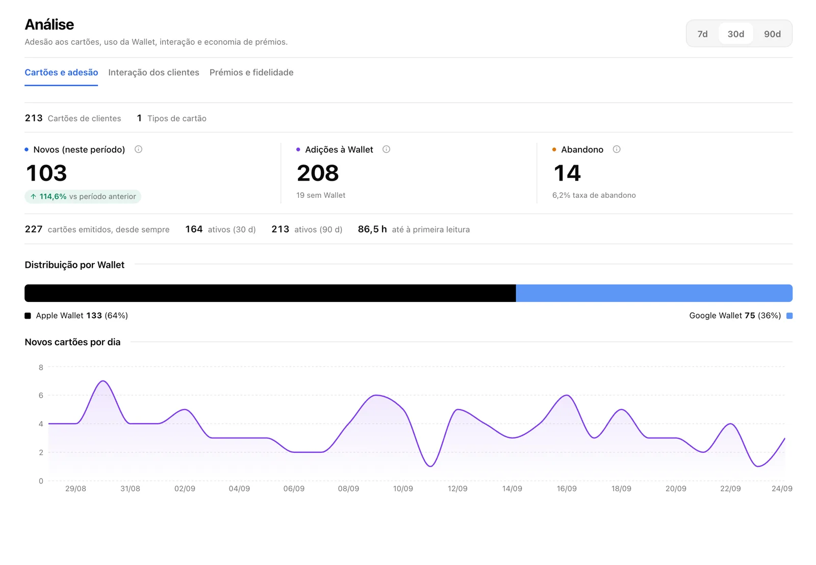Select the 7d time range
Viewport: 816px width, 565px height.
702,34
